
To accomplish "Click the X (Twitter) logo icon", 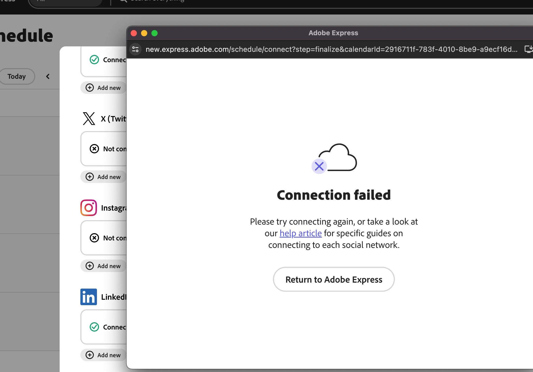I will tap(89, 119).
